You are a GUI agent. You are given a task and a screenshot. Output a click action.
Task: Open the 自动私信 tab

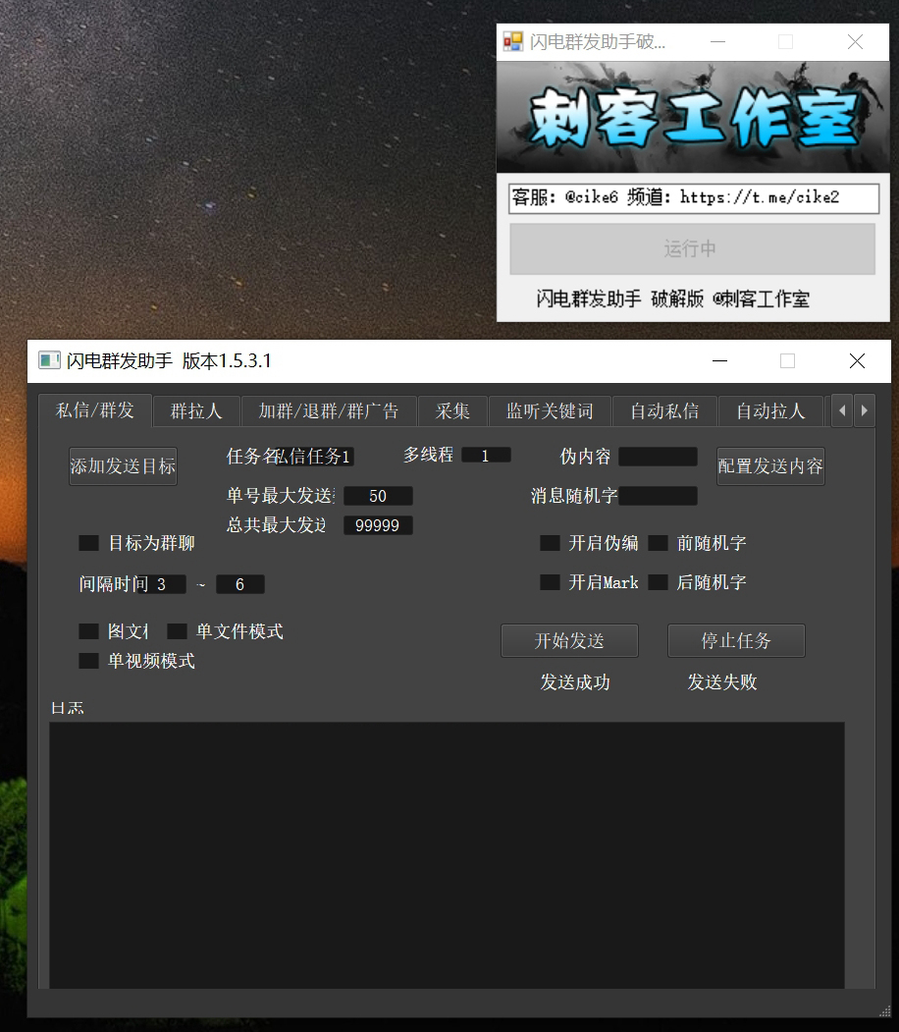pos(664,411)
